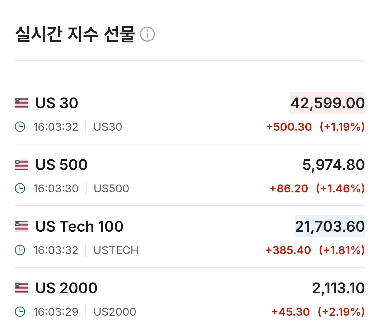Click the 실시간 지수 선물 heading
This screenshot has height=326, width=380.
(x=75, y=34)
